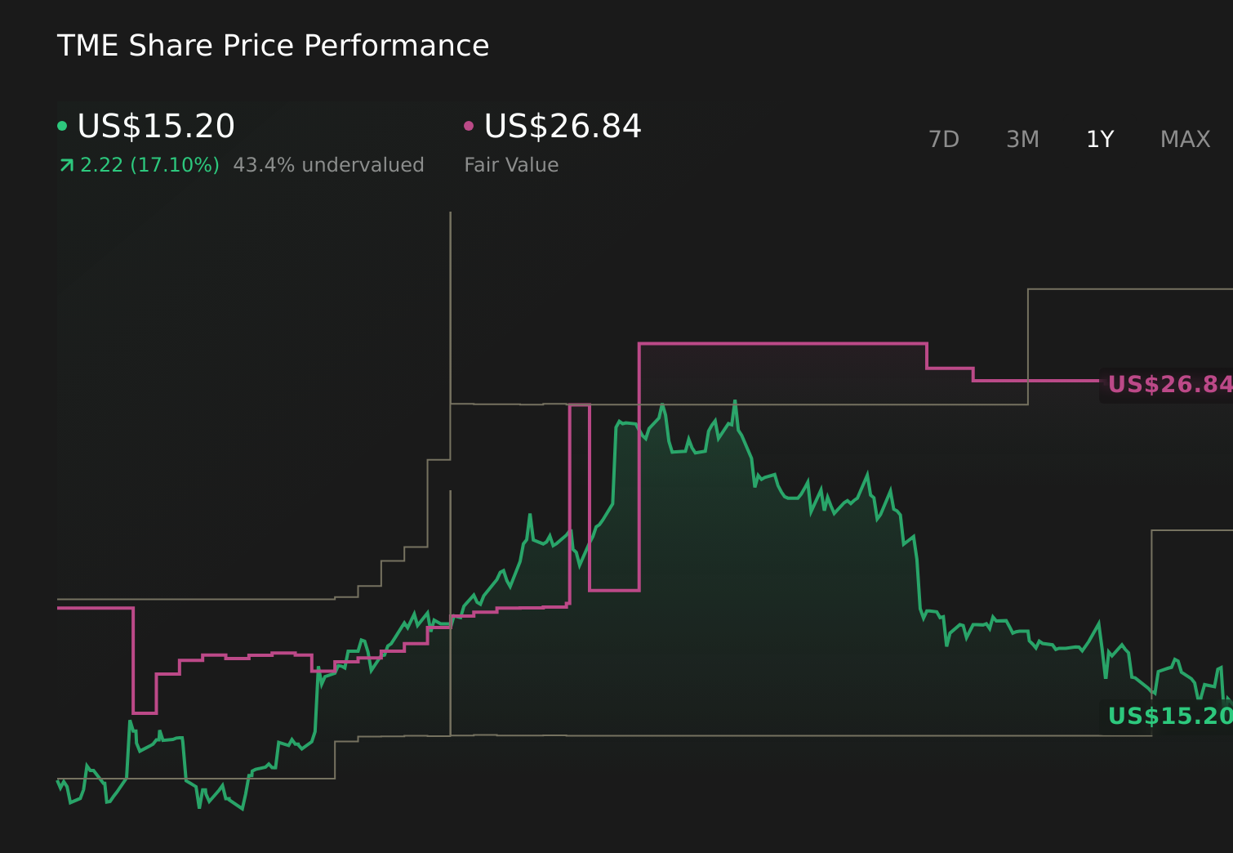
Task: Toggle the Fair Value series via pink dot
Action: 468,125
